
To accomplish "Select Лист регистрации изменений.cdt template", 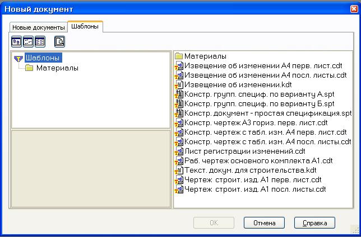I will (245, 151).
